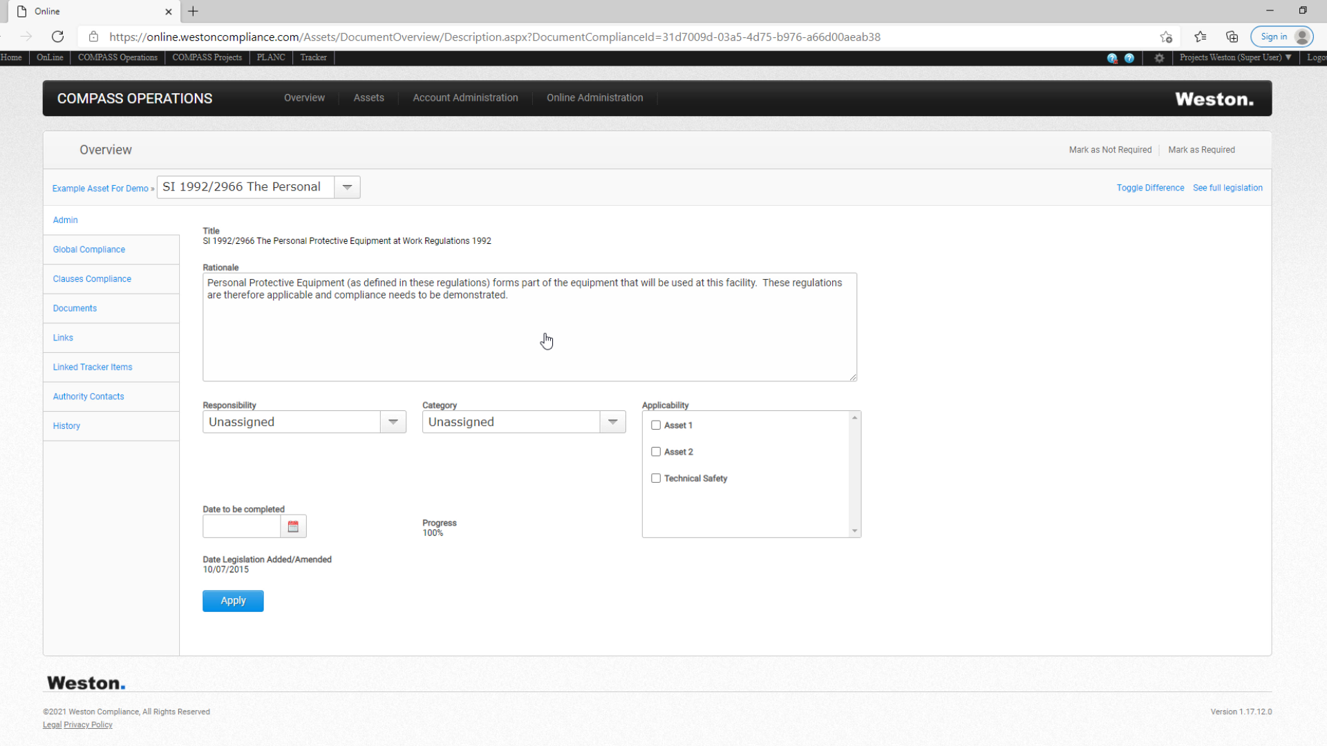
Task: Click the Rationale resize handle corner
Action: 853,377
